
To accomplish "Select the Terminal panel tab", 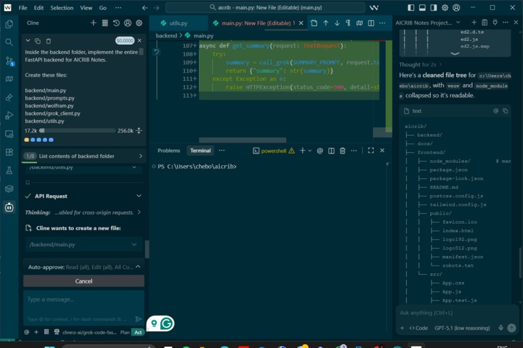I will point(200,150).
